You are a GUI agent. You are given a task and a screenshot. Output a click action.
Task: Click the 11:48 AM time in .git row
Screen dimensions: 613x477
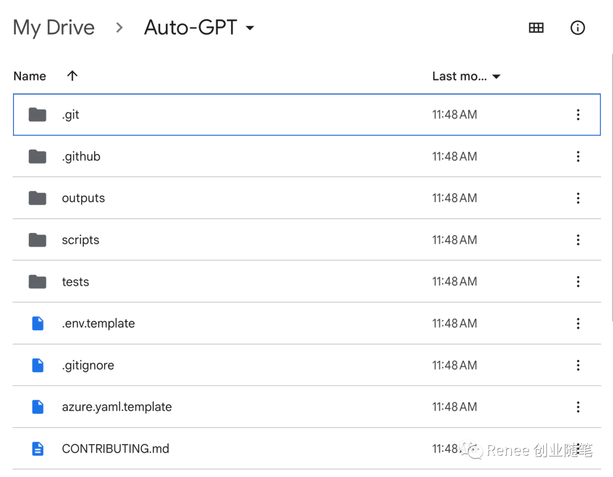coord(454,115)
